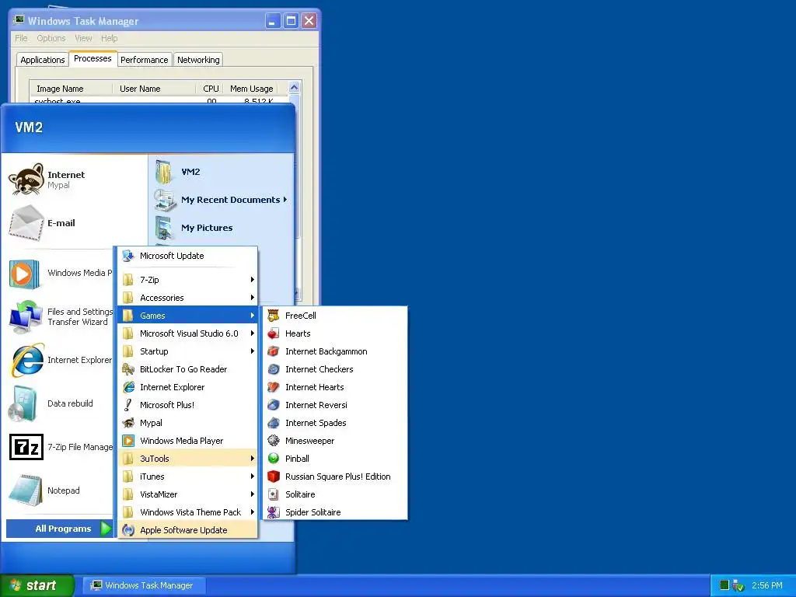Screen dimensions: 796x597
Task: Open the Pinball game
Action: pos(335,459)
